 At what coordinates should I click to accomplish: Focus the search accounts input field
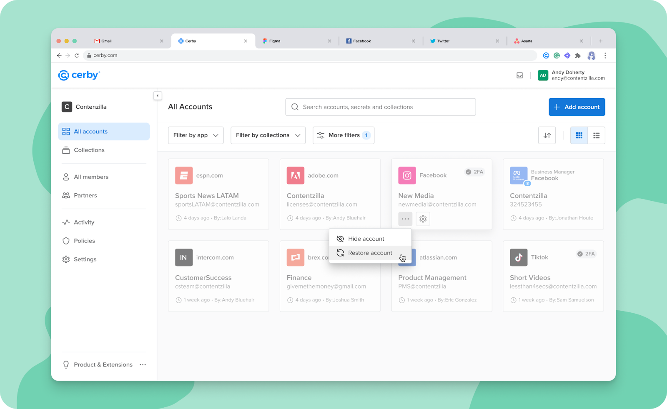381,107
